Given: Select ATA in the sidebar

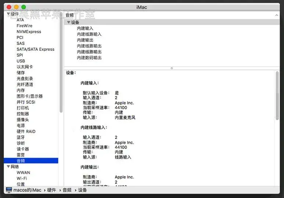Looking at the screenshot, I should click(20, 20).
